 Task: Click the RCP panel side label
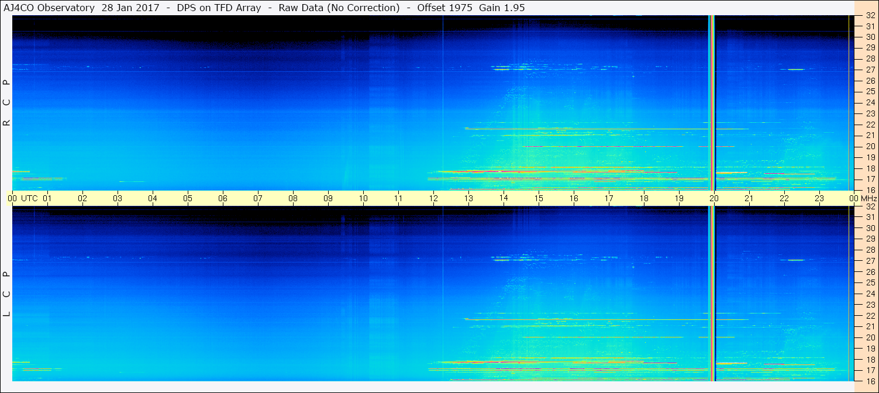tap(6, 103)
